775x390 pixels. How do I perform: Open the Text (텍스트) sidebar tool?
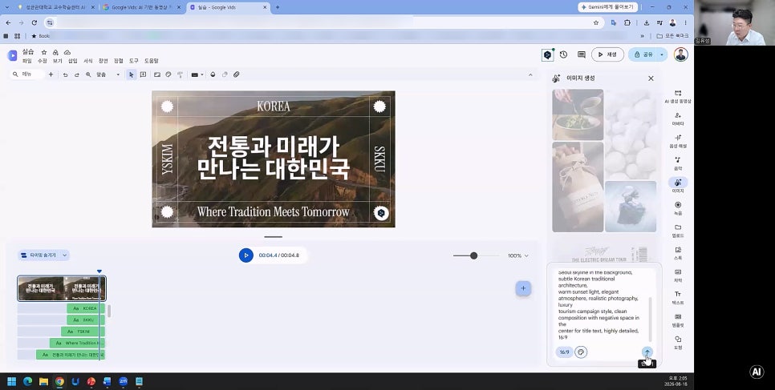click(678, 297)
